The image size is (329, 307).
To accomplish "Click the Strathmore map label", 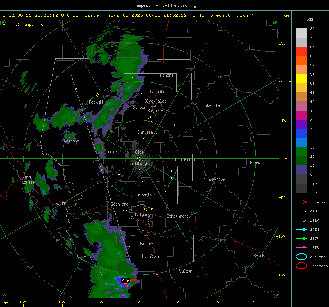I will pyautogui.click(x=178, y=216).
